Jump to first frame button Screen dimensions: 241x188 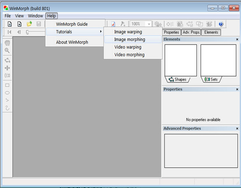coord(9,32)
